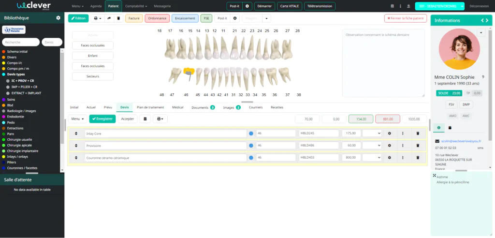Click blue color dot of Couronne céramo-céramique row
The height and width of the screenshot is (238, 495).
pos(251,157)
